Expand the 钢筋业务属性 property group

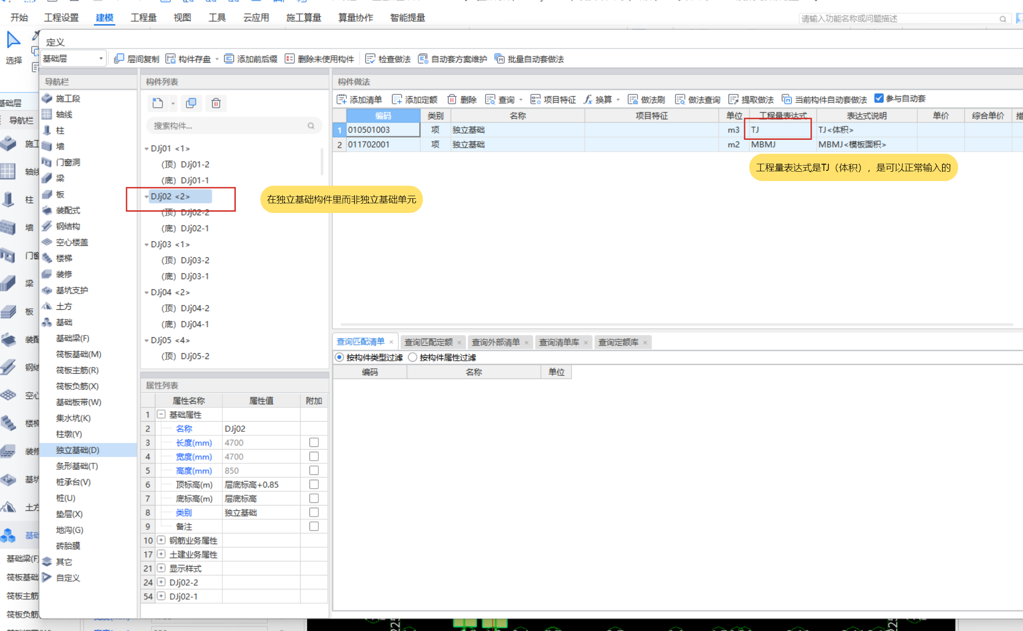161,540
